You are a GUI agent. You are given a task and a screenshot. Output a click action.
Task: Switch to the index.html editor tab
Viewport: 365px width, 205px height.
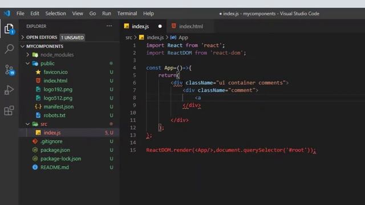pos(191,26)
